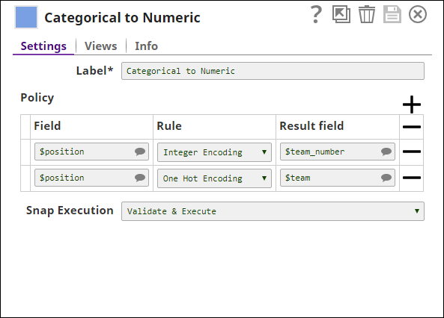Click the Rule column header
444x318 pixels.
pyautogui.click(x=169, y=126)
